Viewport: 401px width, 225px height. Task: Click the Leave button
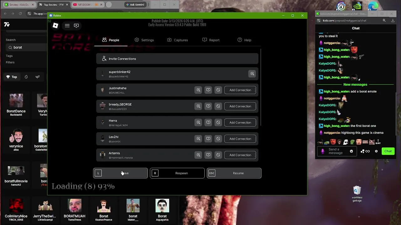pyautogui.click(x=120, y=173)
